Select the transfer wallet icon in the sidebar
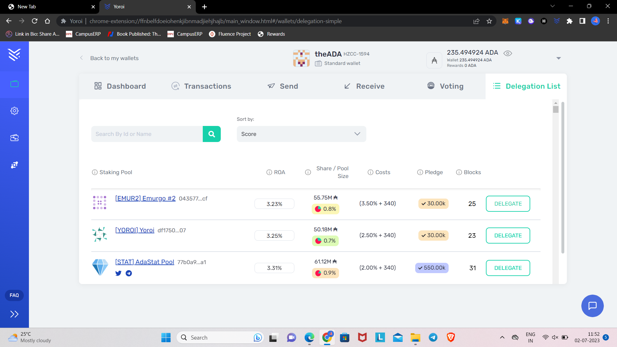Viewport: 617px width, 347px height. tap(14, 138)
